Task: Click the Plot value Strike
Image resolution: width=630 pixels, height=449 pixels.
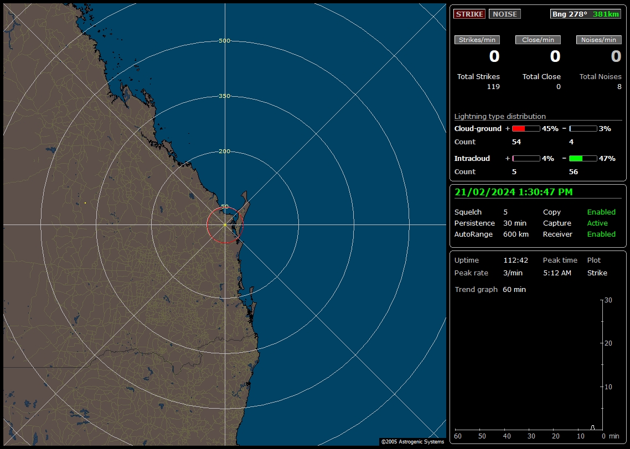Action: (597, 273)
